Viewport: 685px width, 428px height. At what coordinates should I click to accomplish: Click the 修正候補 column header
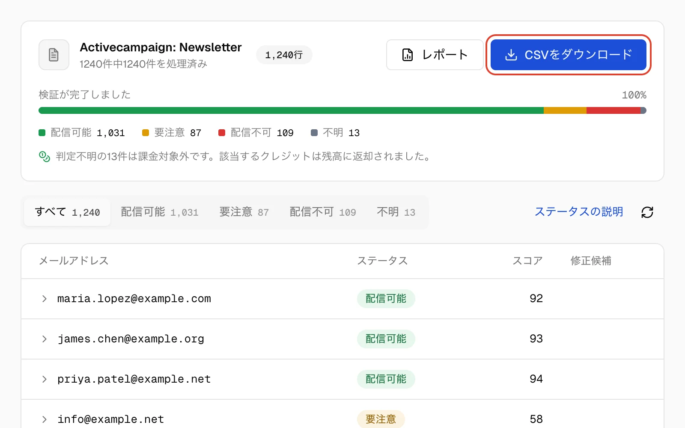(591, 261)
